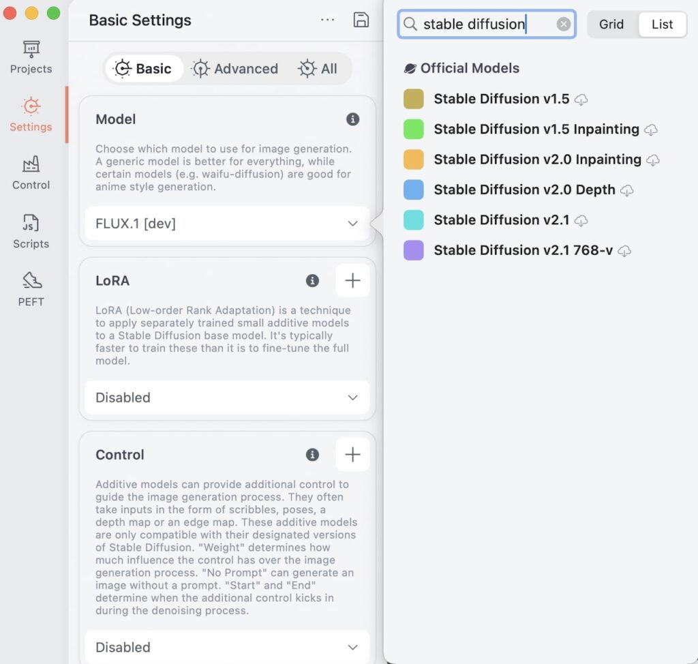
Task: Switch to the Advanced settings tab
Action: click(x=235, y=69)
